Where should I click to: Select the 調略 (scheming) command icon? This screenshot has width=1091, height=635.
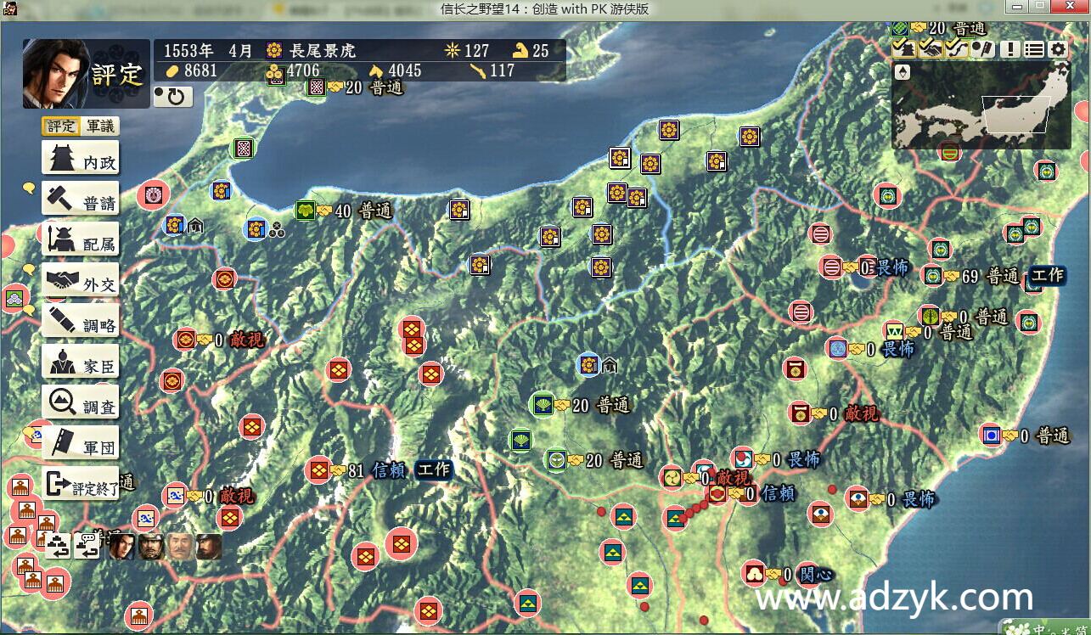(81, 320)
